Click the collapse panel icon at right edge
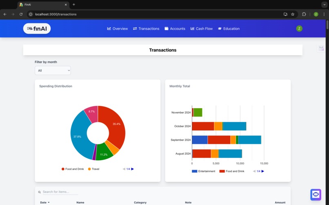The height and width of the screenshot is (205, 329). pyautogui.click(x=321, y=48)
